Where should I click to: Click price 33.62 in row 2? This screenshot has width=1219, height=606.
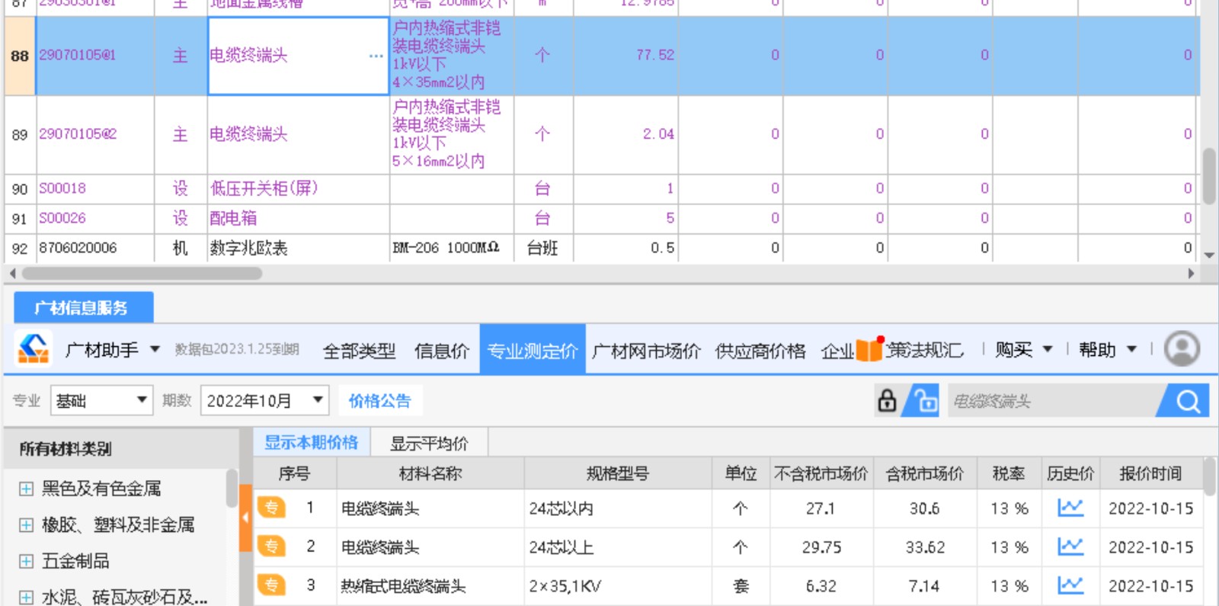[x=925, y=547]
